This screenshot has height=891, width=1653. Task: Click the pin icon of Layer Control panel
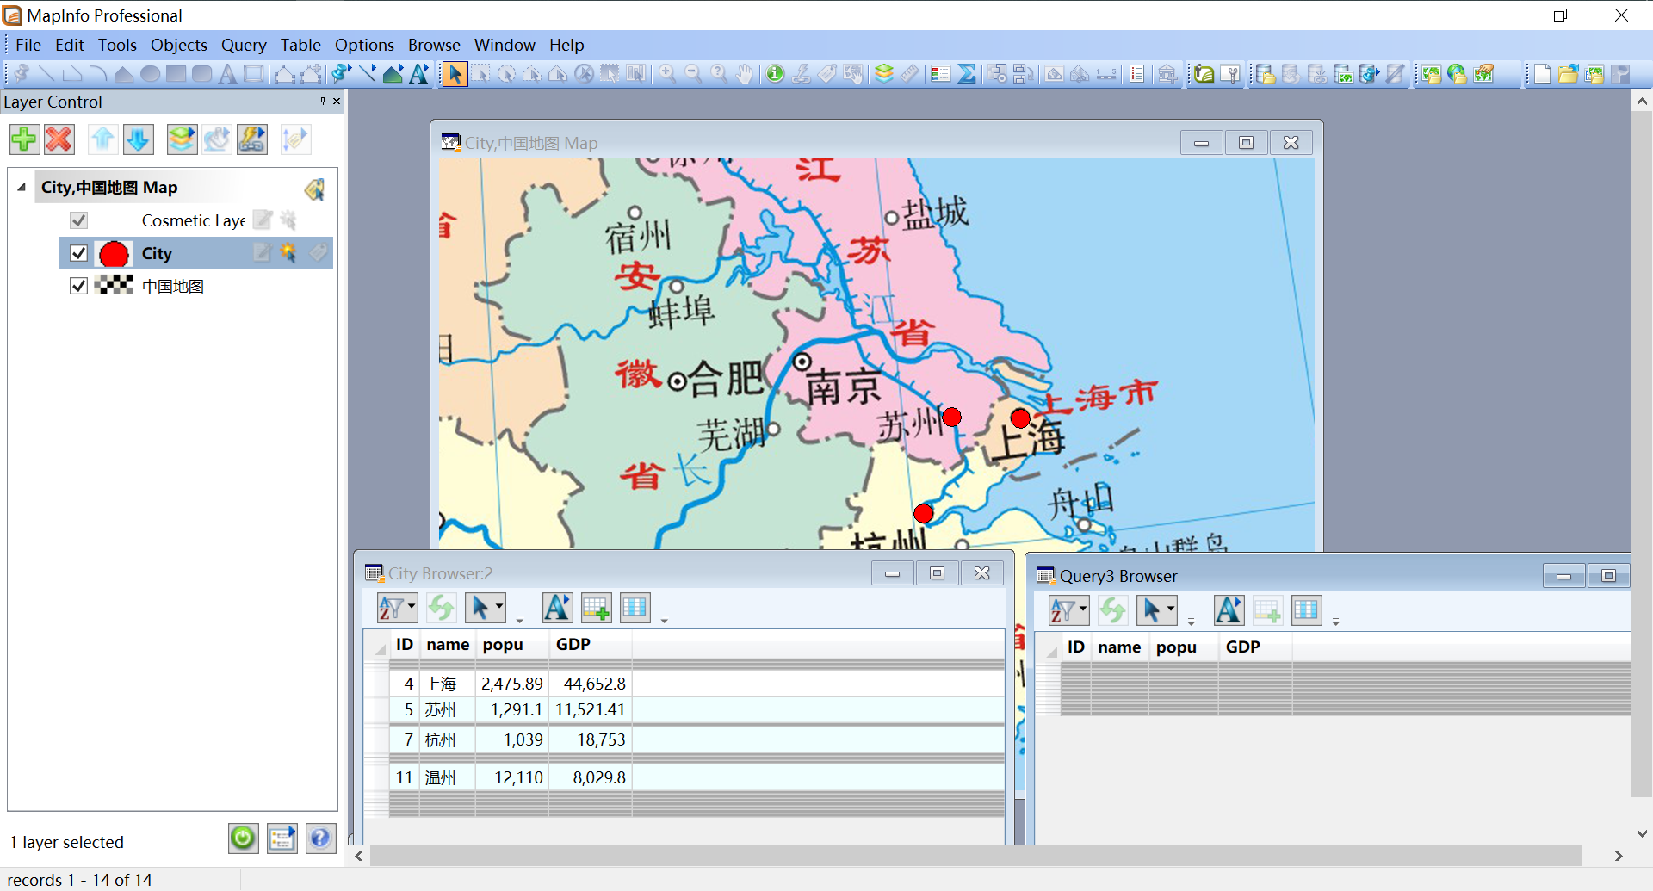(x=323, y=101)
